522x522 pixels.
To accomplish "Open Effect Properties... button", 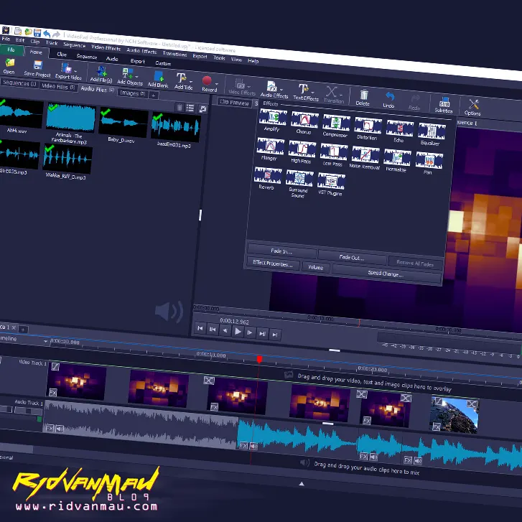I will coord(273,264).
